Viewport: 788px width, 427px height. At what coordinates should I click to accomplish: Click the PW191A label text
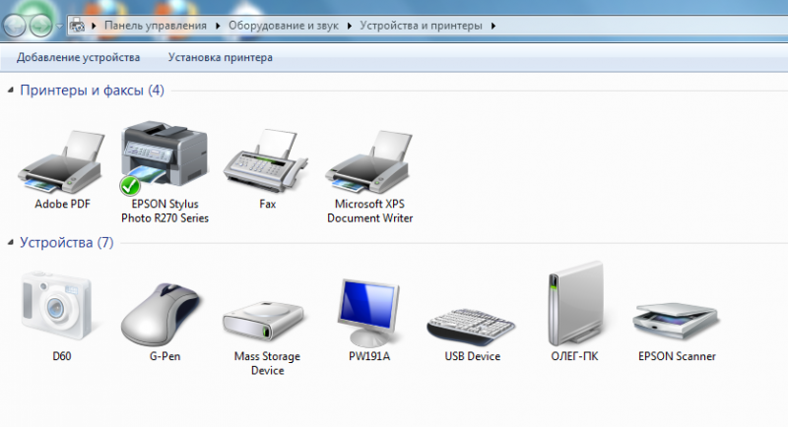pos(369,356)
